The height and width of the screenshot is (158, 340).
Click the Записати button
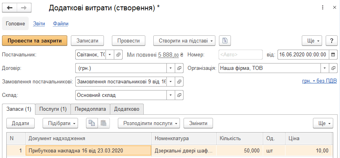coord(87,40)
